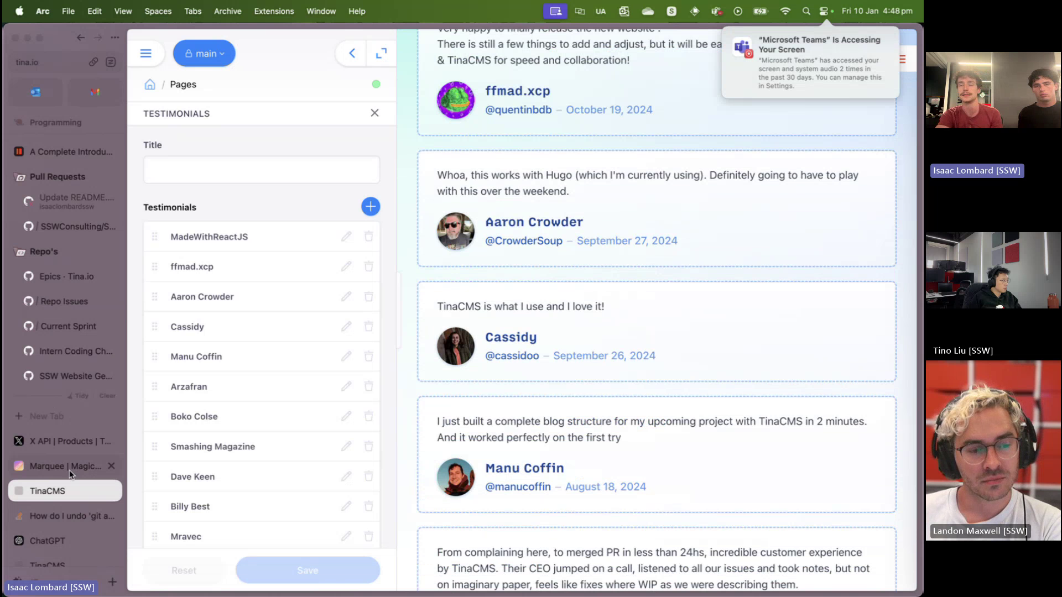The image size is (1062, 597).
Task: Open the Apple menu
Action: [19, 11]
